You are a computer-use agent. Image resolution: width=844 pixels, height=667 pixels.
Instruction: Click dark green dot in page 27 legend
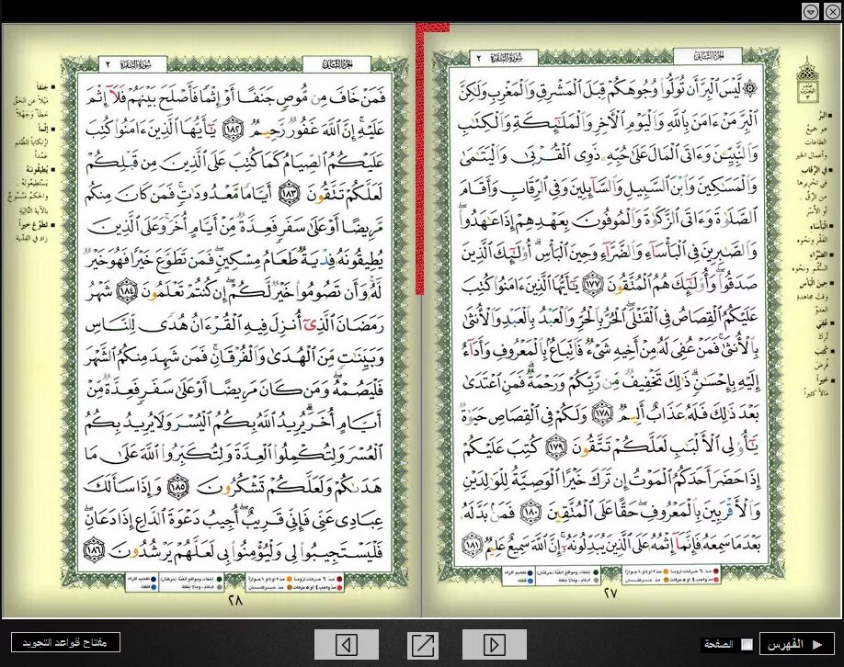point(596,573)
